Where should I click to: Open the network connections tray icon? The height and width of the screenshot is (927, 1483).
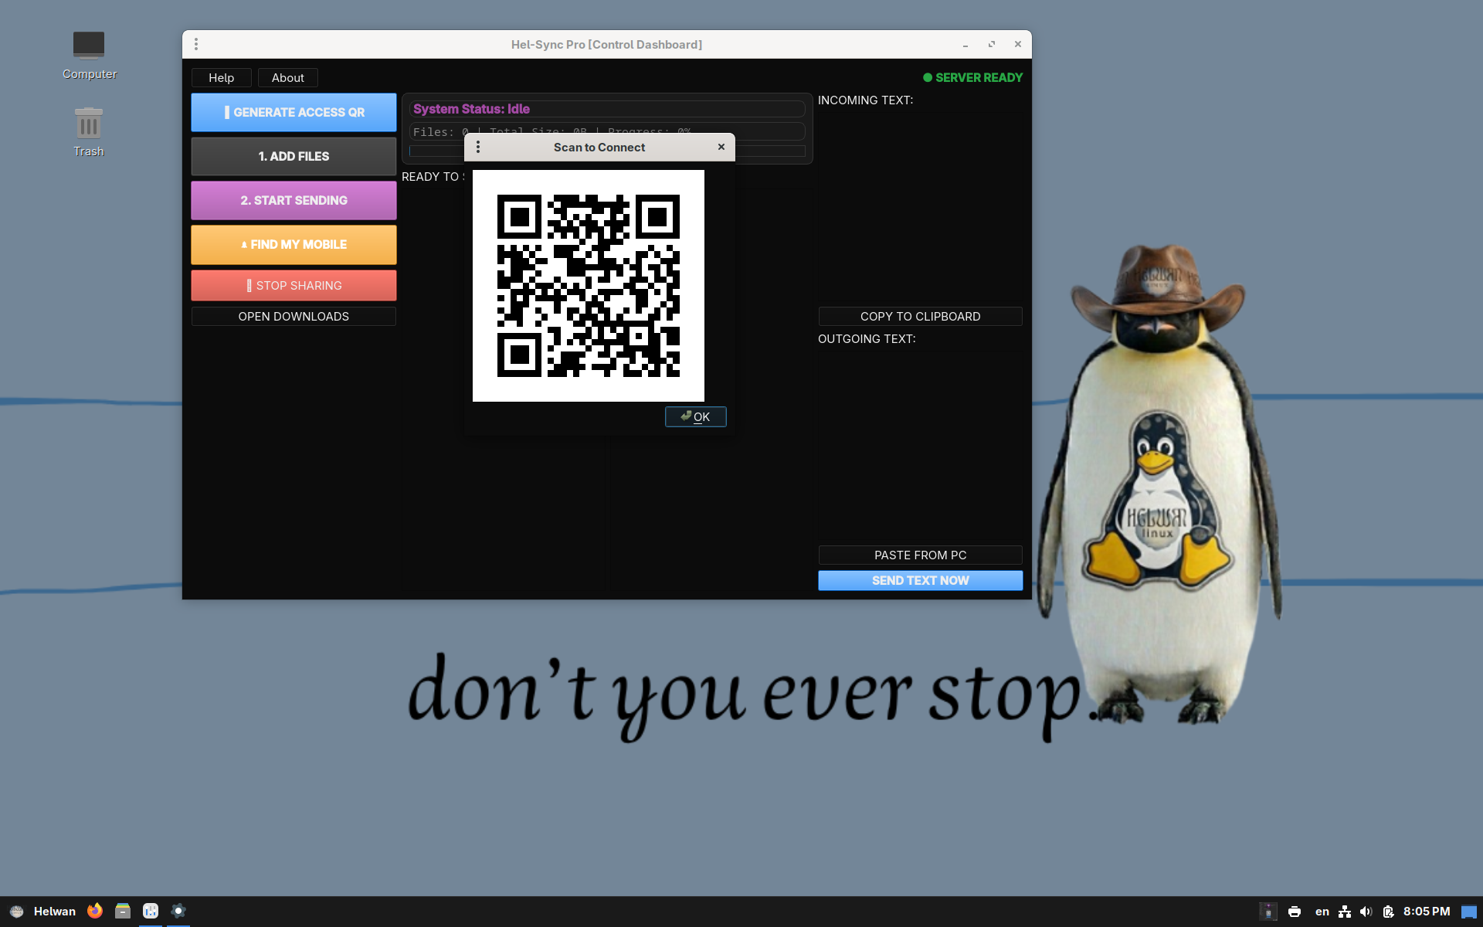click(x=1345, y=912)
